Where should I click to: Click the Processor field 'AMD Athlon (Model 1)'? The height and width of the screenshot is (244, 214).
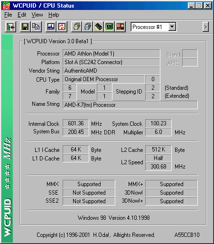coord(111,54)
